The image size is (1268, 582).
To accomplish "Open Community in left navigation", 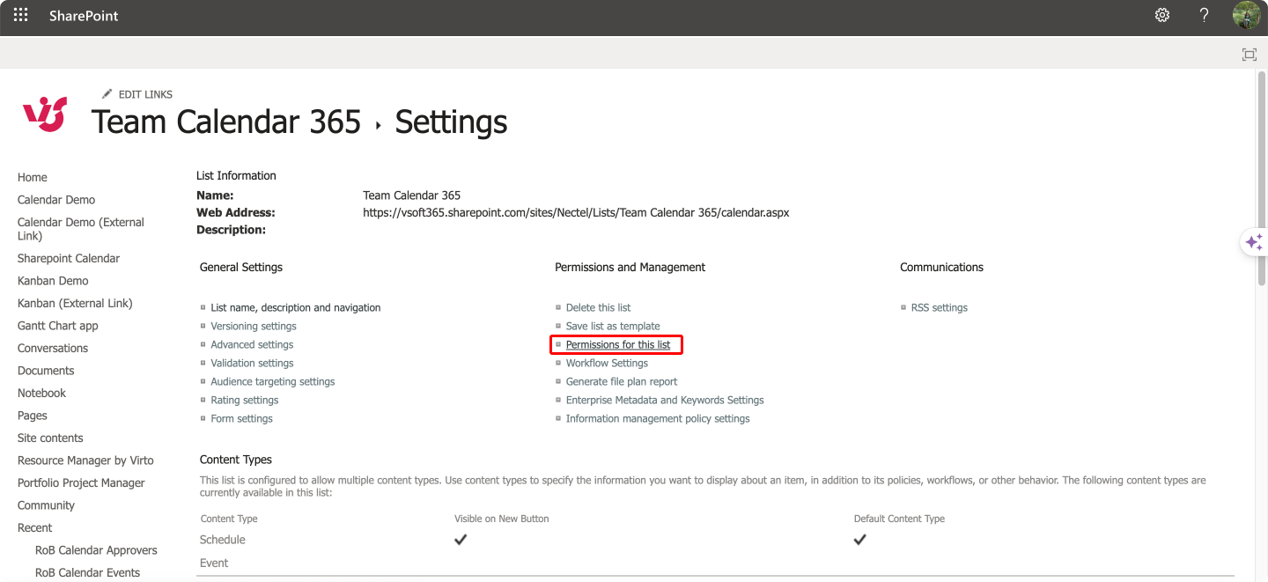I will (x=46, y=505).
